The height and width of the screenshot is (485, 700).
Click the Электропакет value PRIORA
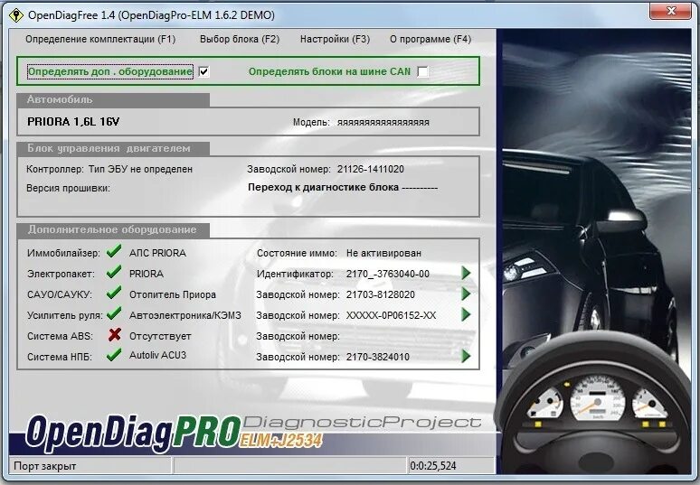click(146, 274)
